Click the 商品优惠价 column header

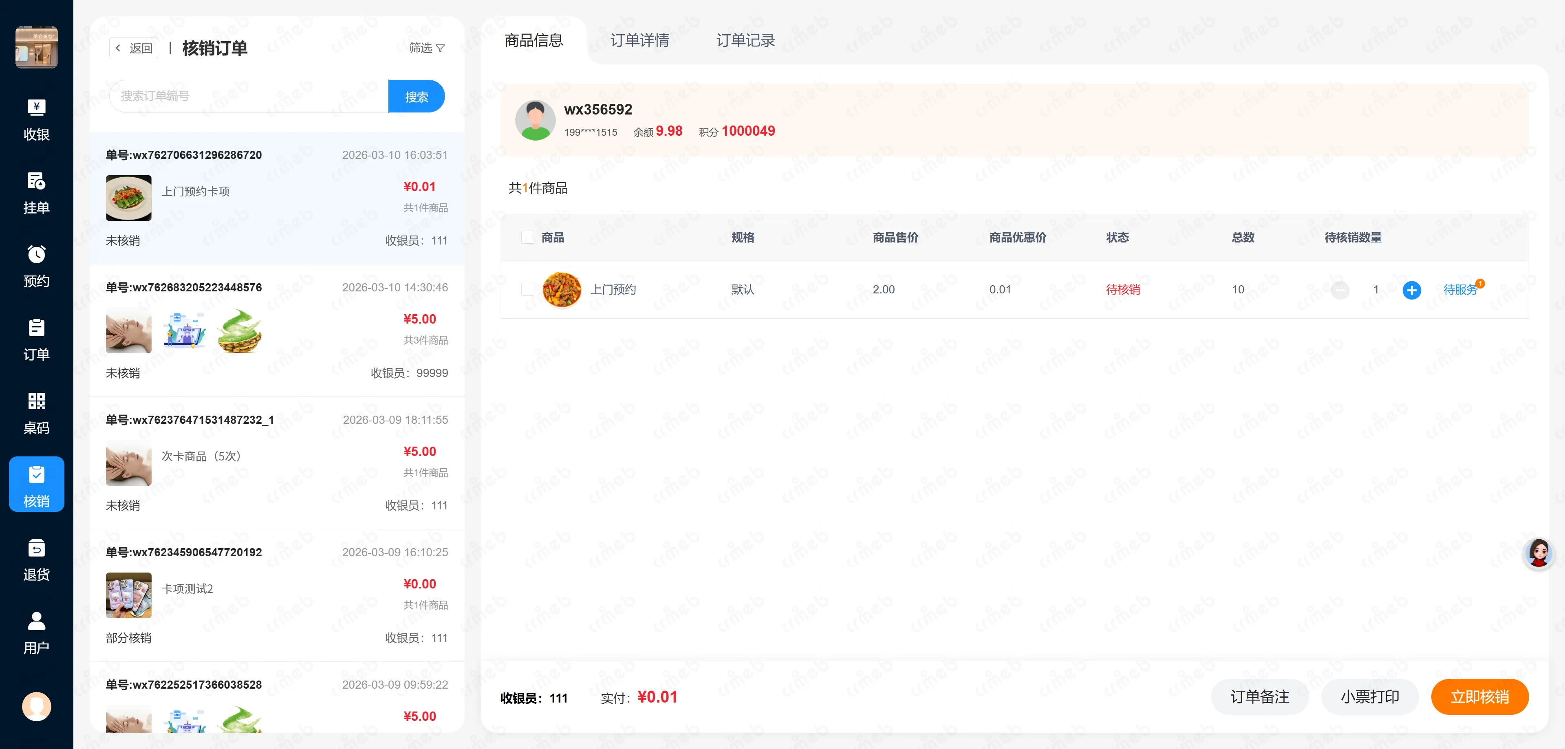click(x=1017, y=238)
